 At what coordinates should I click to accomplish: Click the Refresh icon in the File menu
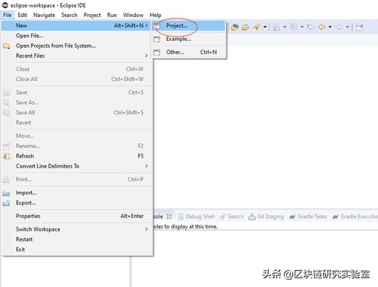click(6, 156)
